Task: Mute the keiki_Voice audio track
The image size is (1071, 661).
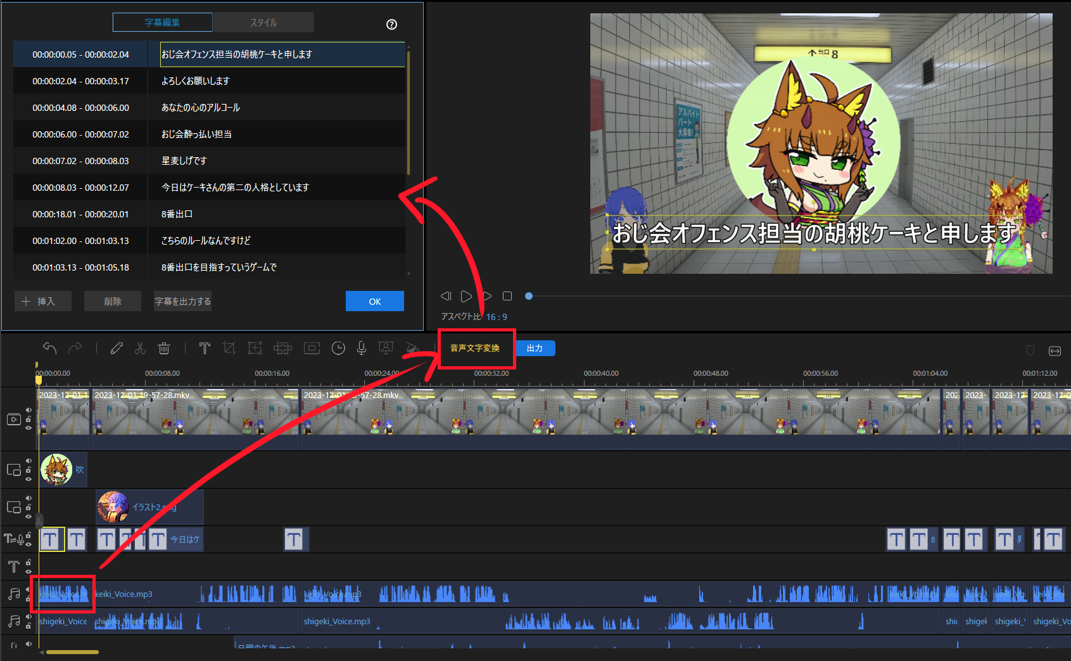Action: coord(29,589)
